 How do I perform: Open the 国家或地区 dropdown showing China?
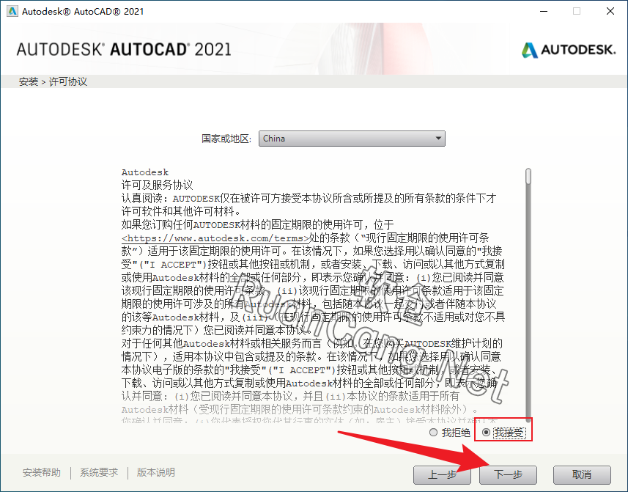point(352,138)
